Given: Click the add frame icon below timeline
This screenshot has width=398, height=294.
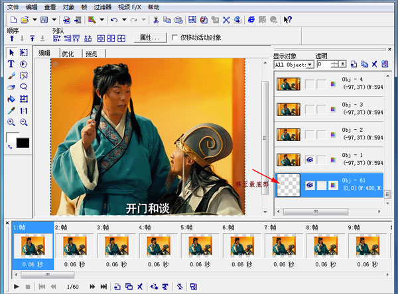Looking at the screenshot, I should [x=117, y=287].
